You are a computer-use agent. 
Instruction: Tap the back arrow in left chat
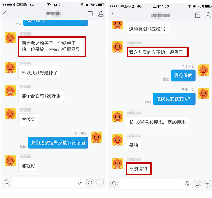(x=5, y=14)
